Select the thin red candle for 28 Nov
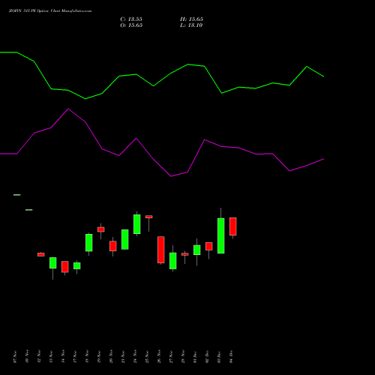Viewport: 375px width, 375px height. pyautogui.click(x=185, y=254)
